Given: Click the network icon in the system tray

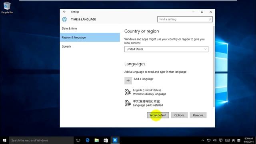Looking at the screenshot, I should [x=209, y=140].
